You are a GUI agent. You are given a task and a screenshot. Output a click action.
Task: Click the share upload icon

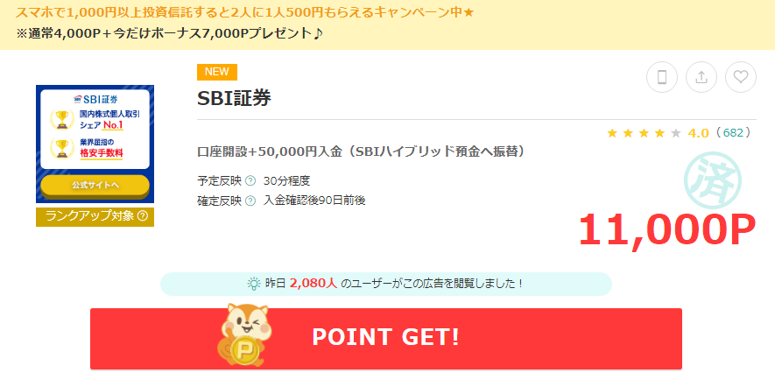click(x=701, y=77)
